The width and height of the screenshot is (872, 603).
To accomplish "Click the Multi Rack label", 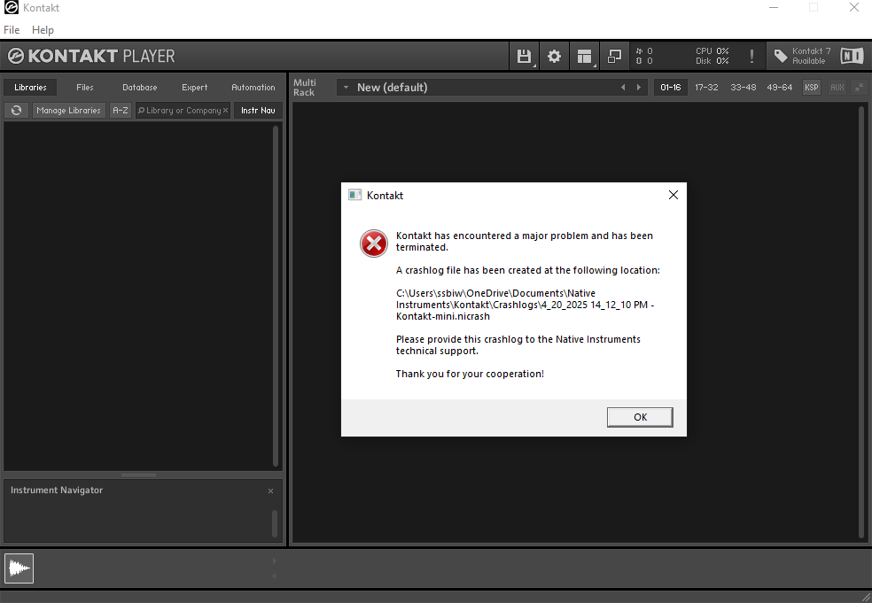I will pyautogui.click(x=304, y=88).
